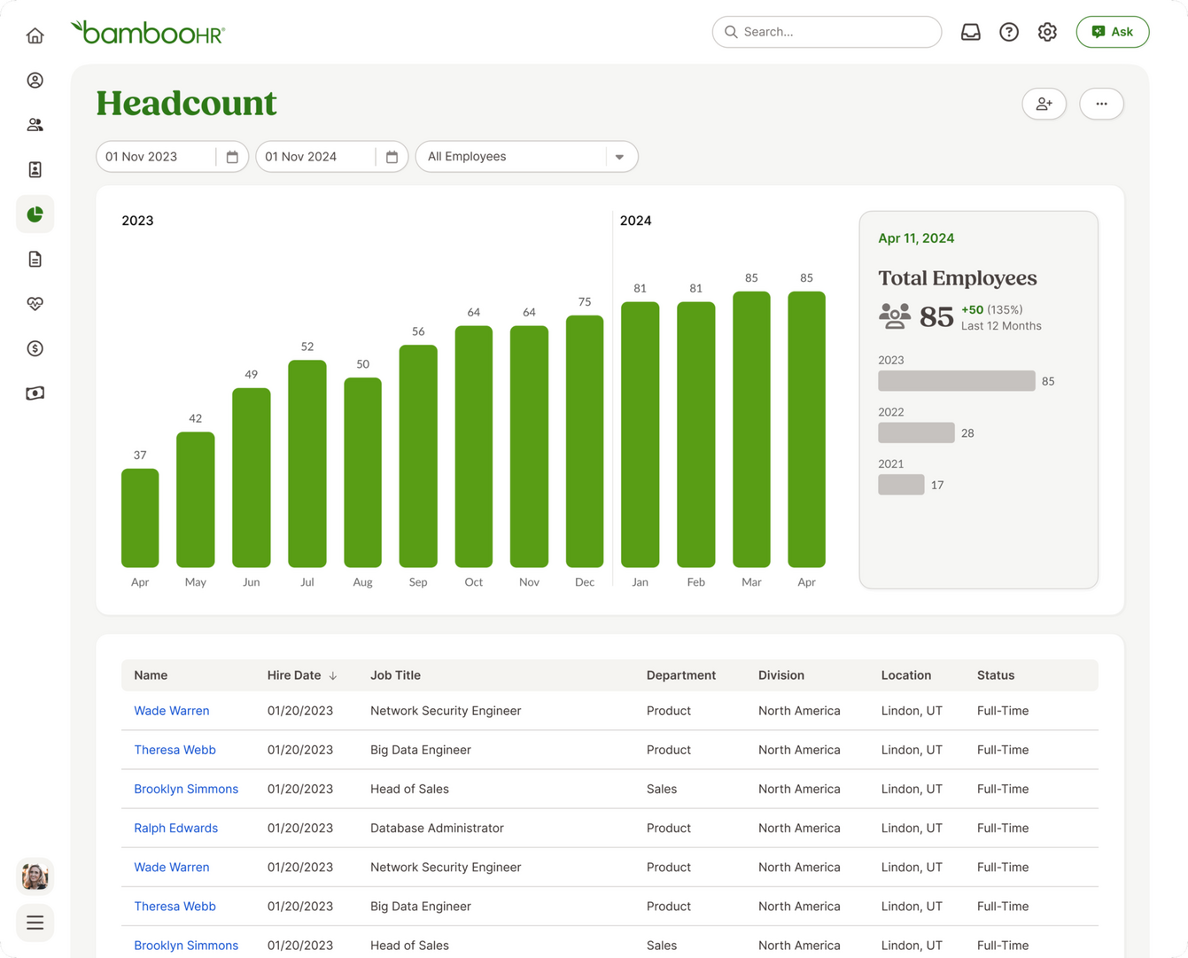
Task: Open the inbox tray icon
Action: pos(970,32)
